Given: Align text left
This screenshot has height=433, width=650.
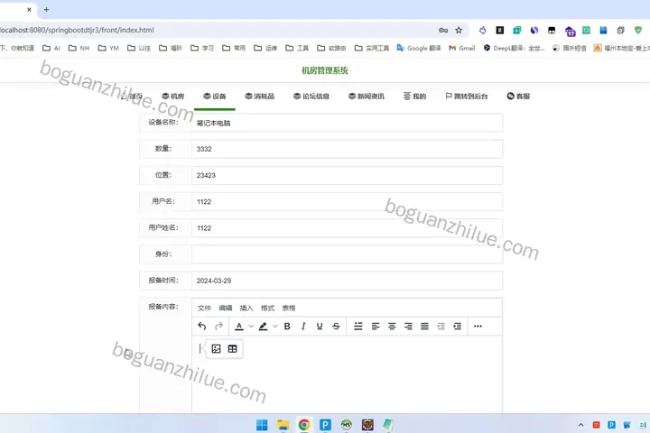Looking at the screenshot, I should coord(376,327).
